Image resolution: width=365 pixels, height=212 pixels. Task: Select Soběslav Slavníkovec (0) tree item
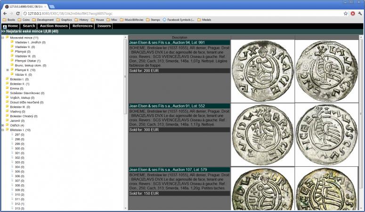27,93
